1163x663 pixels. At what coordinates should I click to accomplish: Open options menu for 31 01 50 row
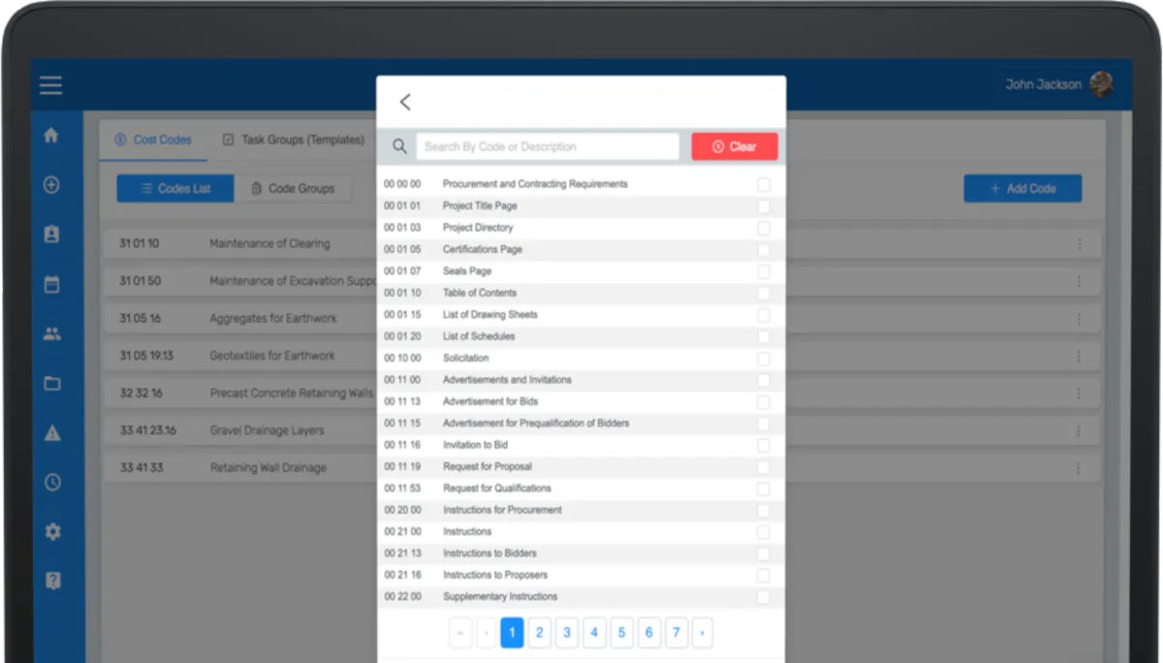coord(1079,281)
